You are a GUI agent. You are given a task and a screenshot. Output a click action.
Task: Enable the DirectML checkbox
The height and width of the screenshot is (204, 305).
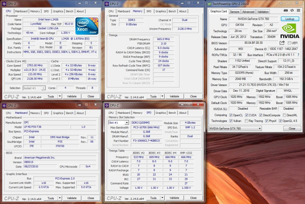pyautogui.click(x=284, y=115)
